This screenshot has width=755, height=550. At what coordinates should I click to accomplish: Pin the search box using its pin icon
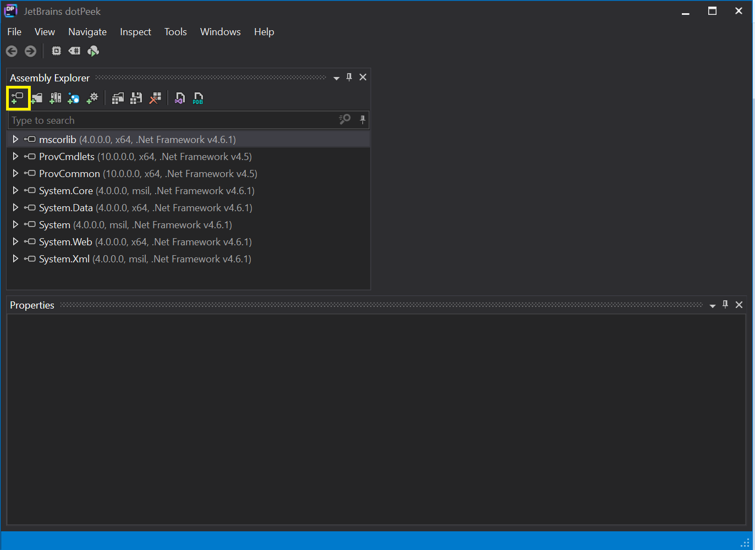click(362, 119)
